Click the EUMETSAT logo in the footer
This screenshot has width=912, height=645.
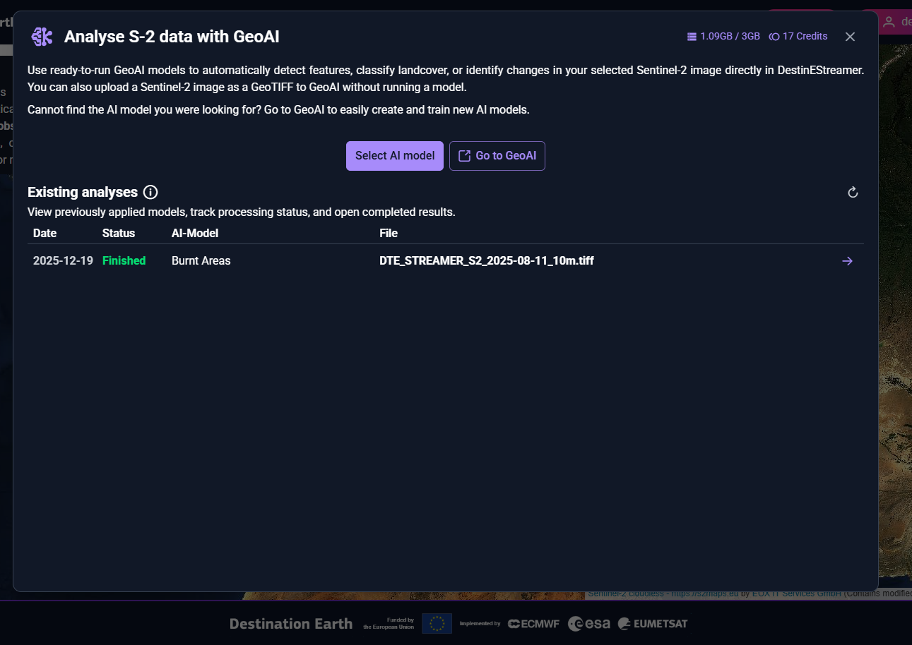click(x=652, y=624)
